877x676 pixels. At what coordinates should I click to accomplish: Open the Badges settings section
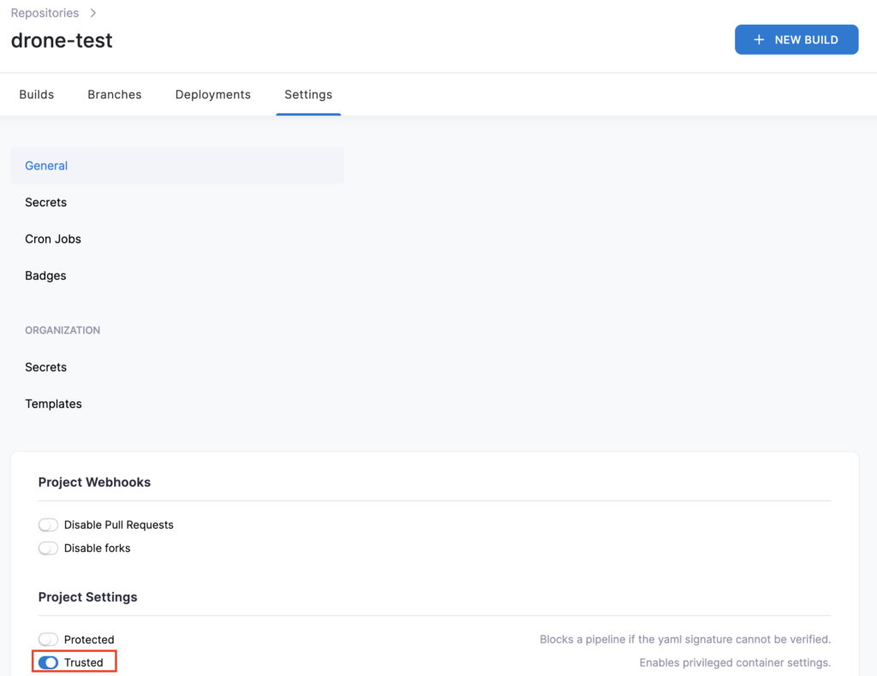(x=45, y=276)
